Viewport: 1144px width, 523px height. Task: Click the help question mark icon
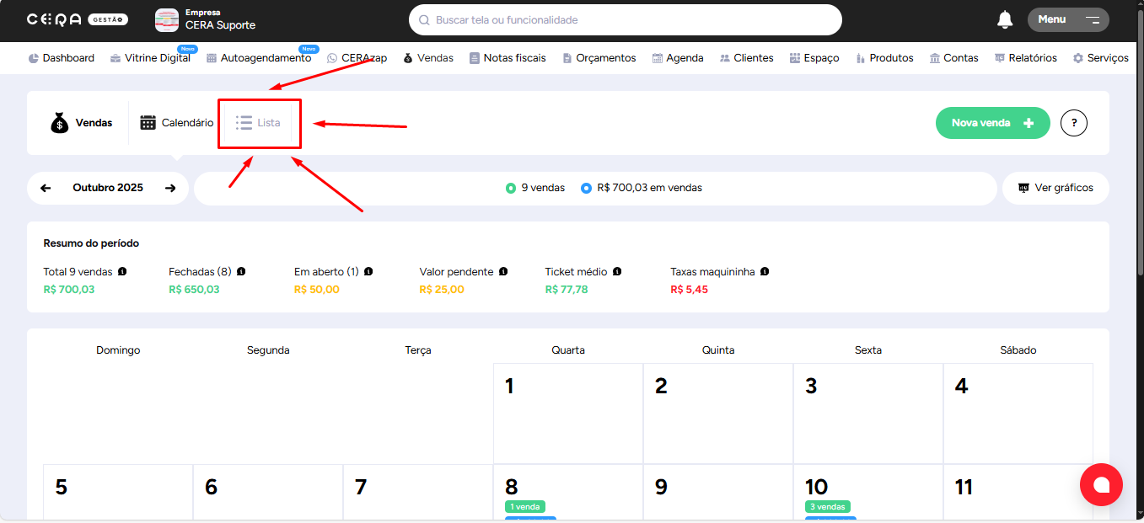pyautogui.click(x=1073, y=123)
